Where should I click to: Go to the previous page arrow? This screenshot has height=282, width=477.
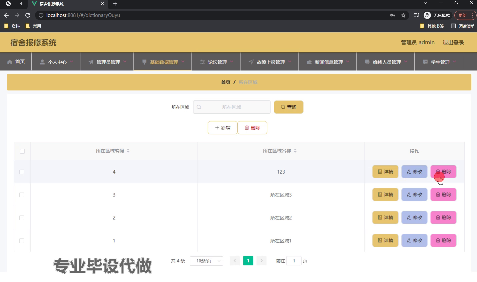[235, 261]
